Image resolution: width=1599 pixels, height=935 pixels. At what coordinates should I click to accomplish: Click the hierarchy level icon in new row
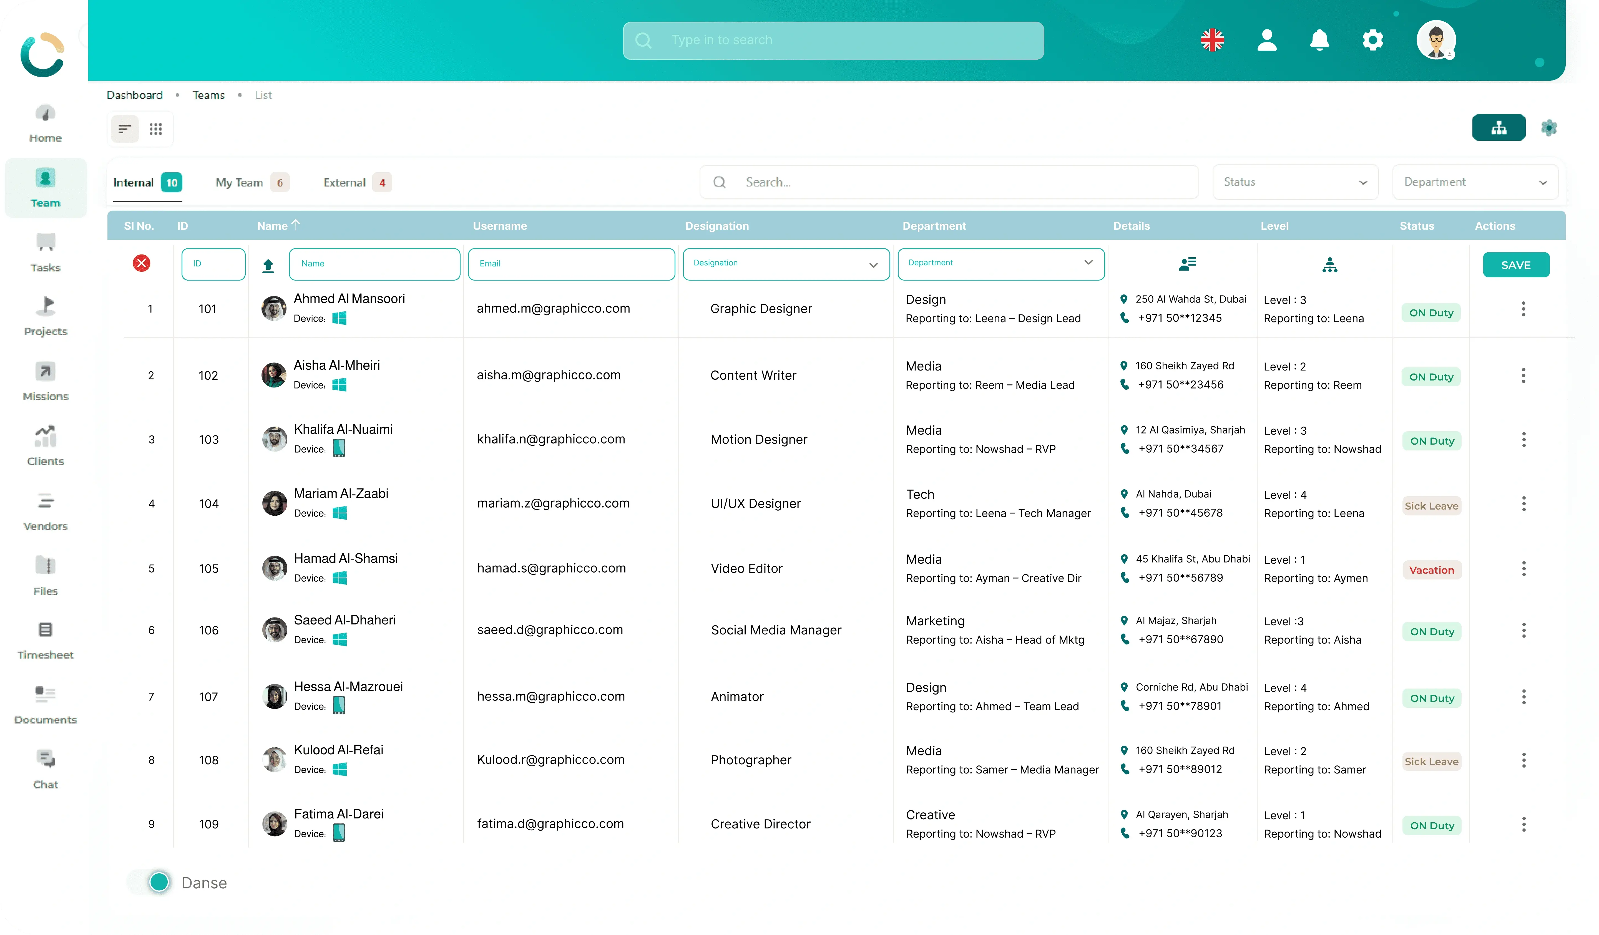click(x=1329, y=265)
